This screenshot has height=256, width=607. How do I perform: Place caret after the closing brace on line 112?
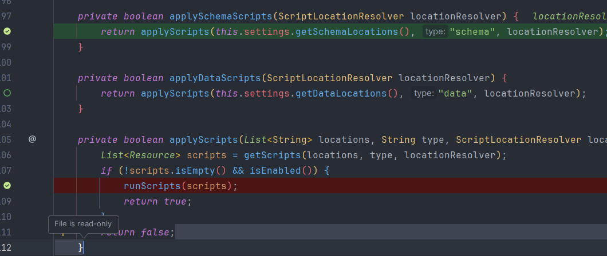(84, 248)
